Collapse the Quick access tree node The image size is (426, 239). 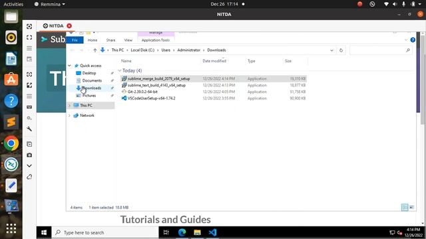click(69, 66)
